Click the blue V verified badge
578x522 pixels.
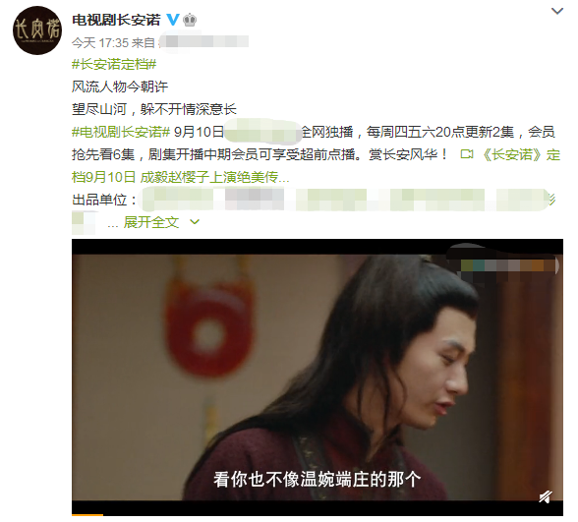(x=173, y=20)
